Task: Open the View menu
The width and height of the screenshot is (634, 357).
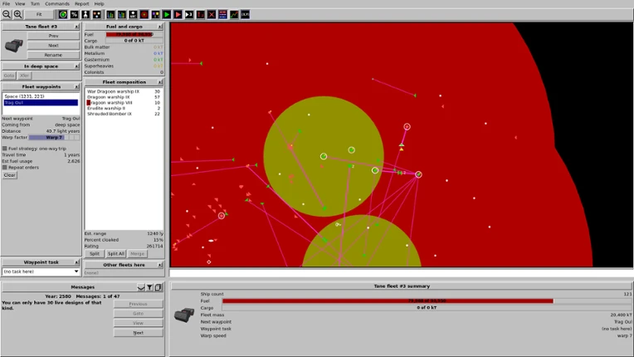Action: (x=20, y=3)
